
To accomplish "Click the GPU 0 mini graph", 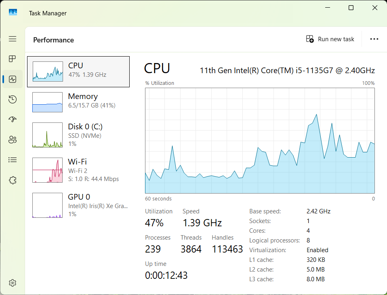I will (47, 205).
